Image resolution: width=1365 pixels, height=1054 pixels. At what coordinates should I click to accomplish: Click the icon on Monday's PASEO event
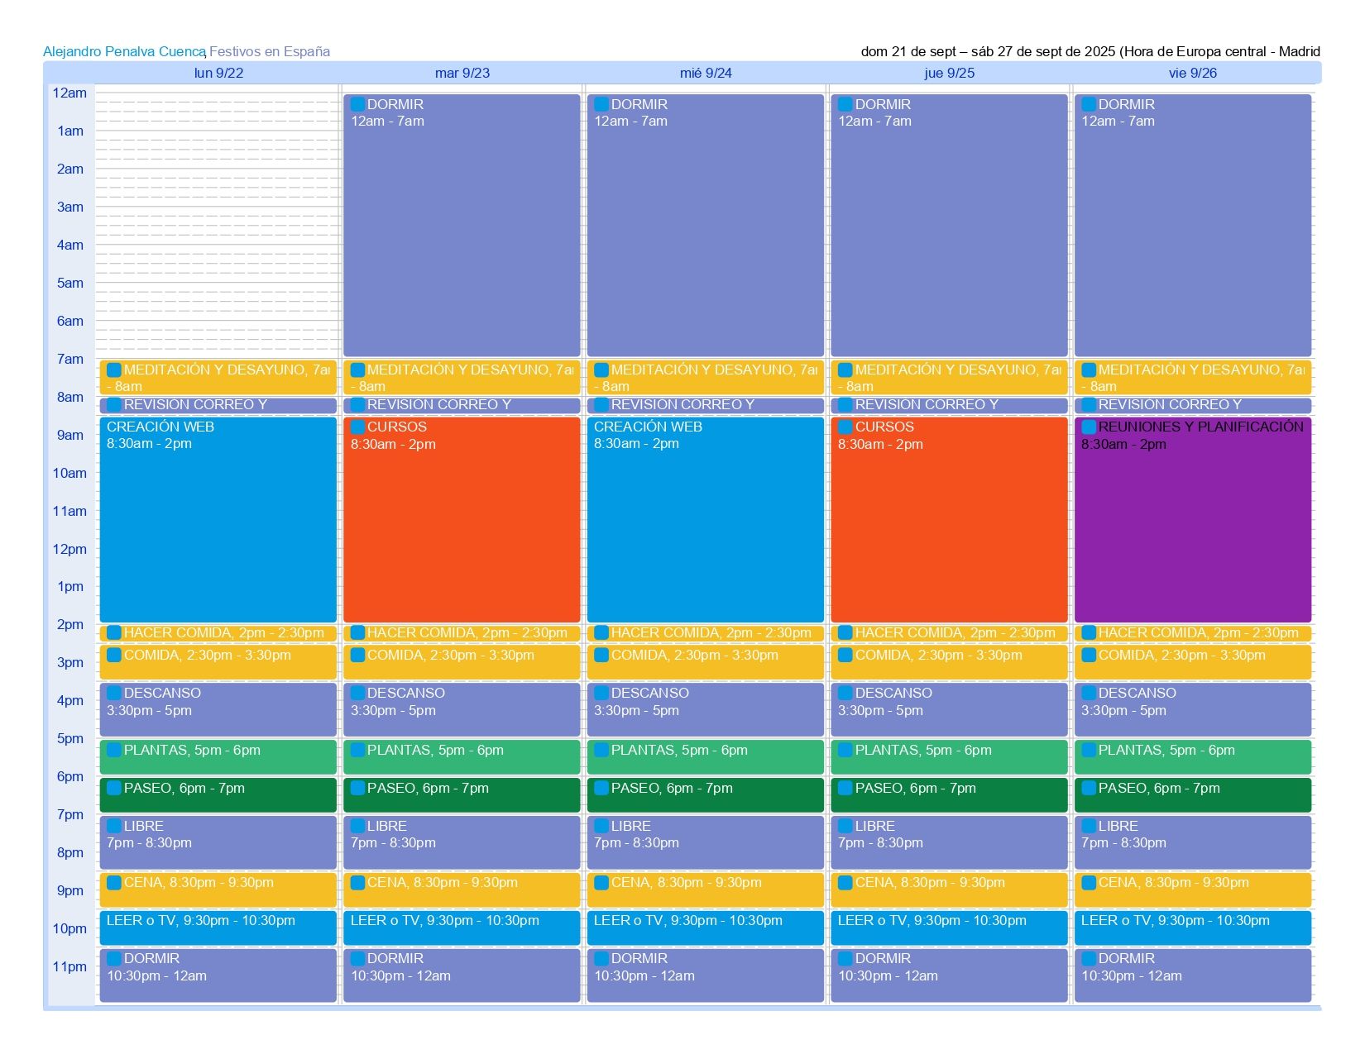pyautogui.click(x=114, y=788)
